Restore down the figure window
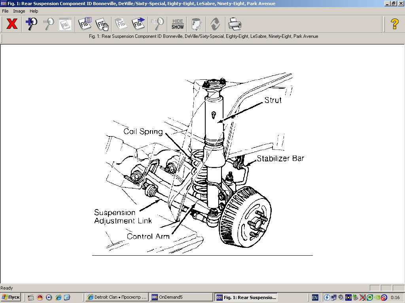The image size is (405, 303). (394, 4)
